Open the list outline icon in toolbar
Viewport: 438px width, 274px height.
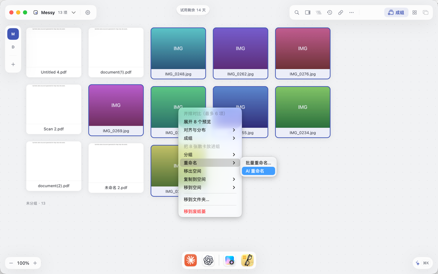(x=319, y=13)
